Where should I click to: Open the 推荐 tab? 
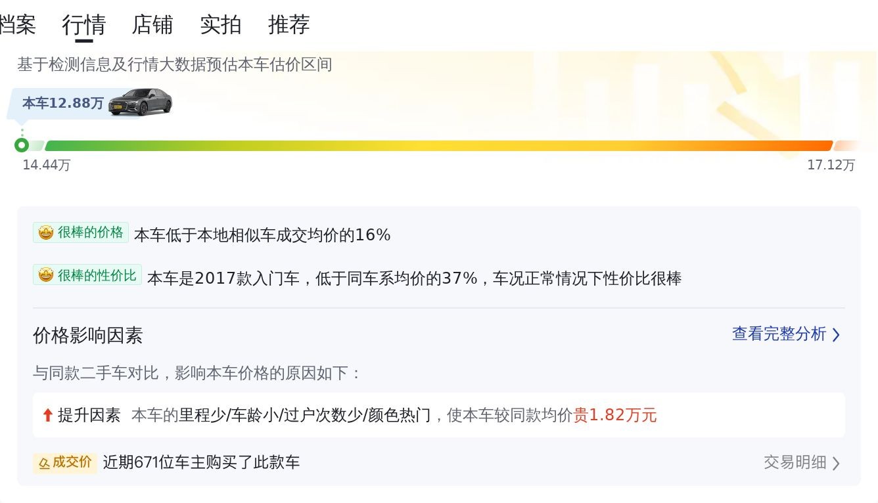tap(289, 25)
